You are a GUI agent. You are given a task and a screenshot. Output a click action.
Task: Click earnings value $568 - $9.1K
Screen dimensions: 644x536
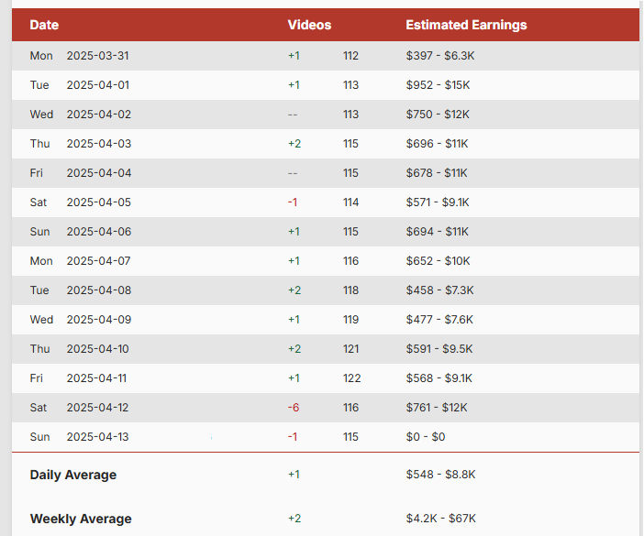[x=439, y=378]
